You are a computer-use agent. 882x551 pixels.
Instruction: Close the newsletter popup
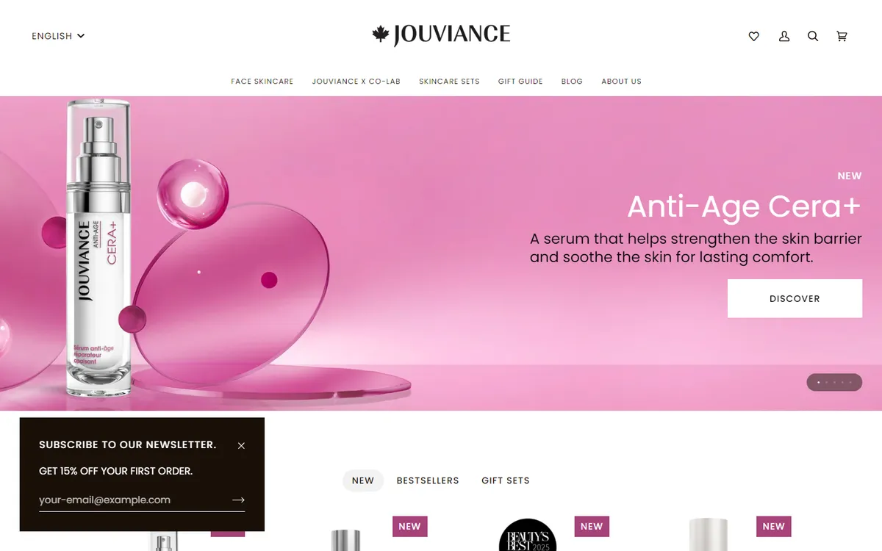pos(241,445)
